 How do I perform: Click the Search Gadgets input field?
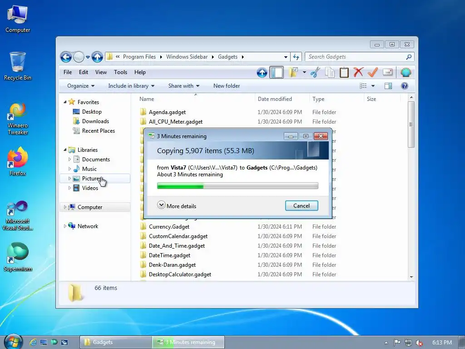click(x=356, y=57)
